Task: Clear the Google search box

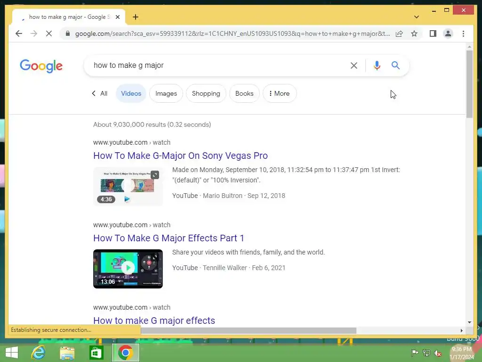Action: tap(354, 65)
